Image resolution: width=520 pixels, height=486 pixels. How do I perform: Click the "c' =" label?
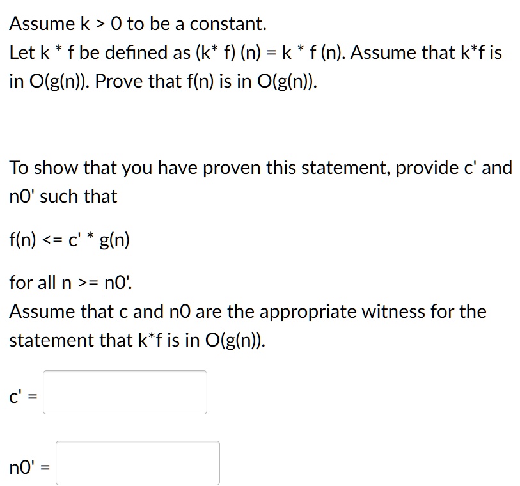23,396
